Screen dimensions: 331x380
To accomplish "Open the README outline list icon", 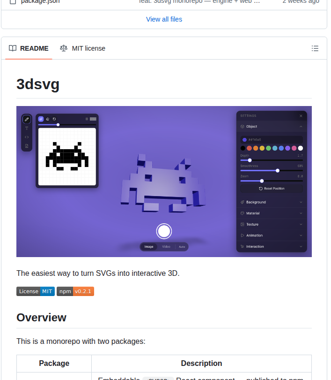I will point(315,48).
